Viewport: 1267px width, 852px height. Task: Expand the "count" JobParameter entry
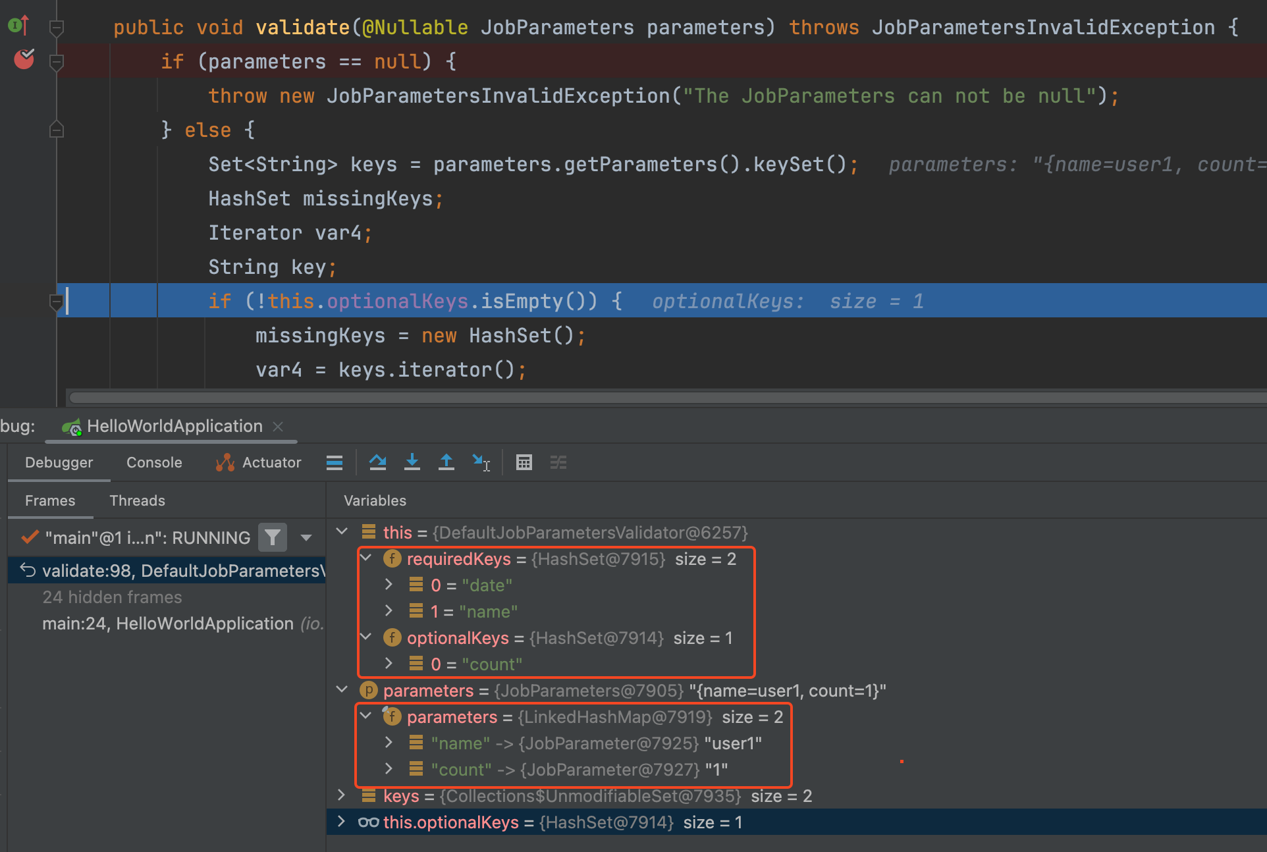click(x=389, y=769)
